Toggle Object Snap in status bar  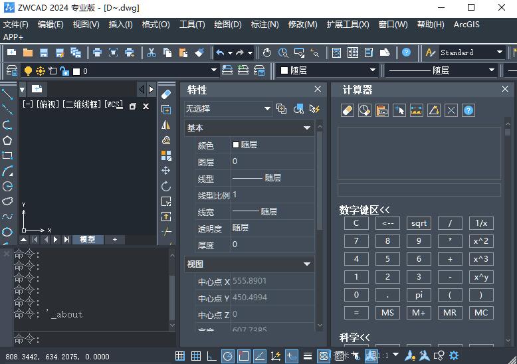pos(244,356)
